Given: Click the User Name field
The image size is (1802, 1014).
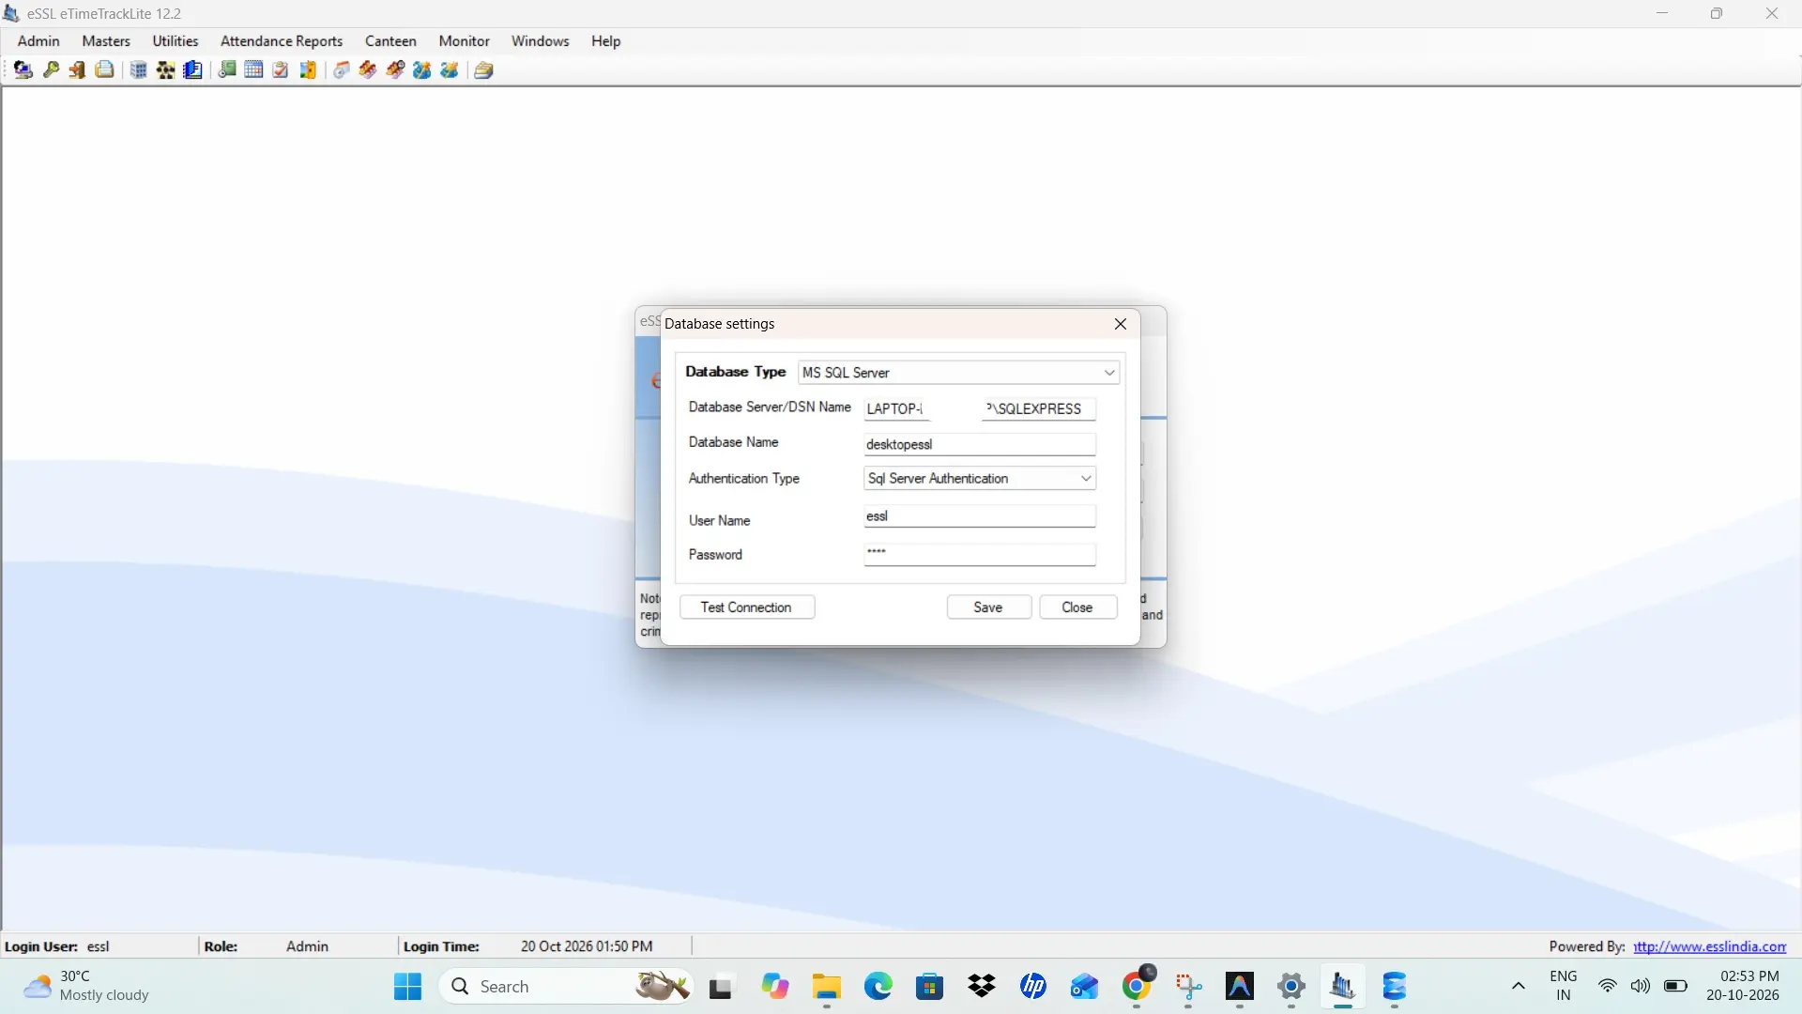Looking at the screenshot, I should point(980,516).
